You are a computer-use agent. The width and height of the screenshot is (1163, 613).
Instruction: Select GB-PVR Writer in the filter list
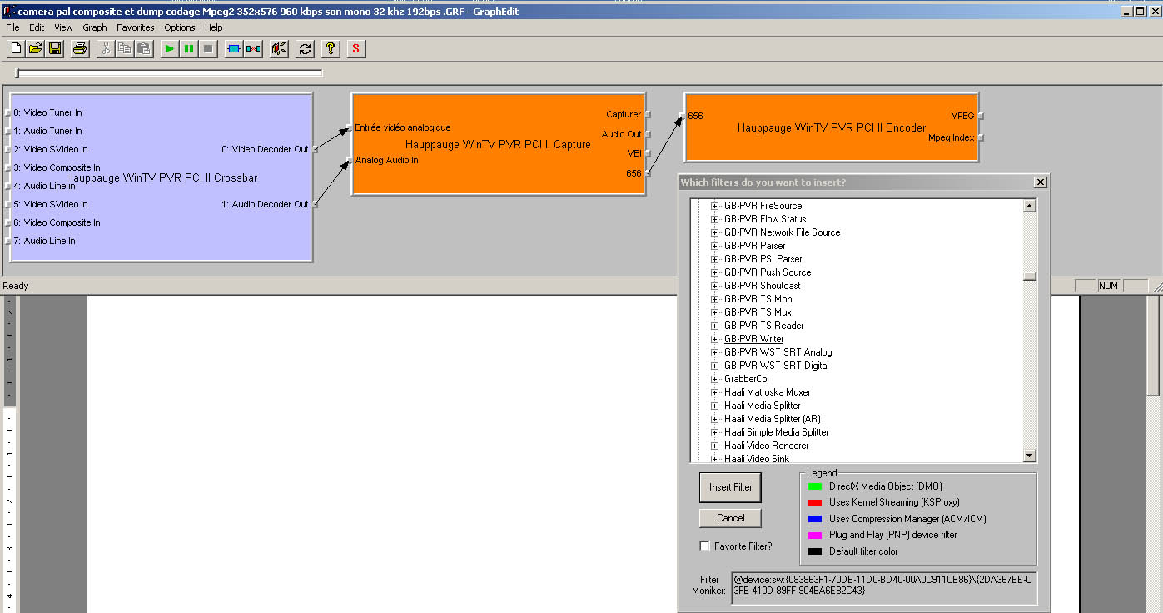(x=753, y=339)
